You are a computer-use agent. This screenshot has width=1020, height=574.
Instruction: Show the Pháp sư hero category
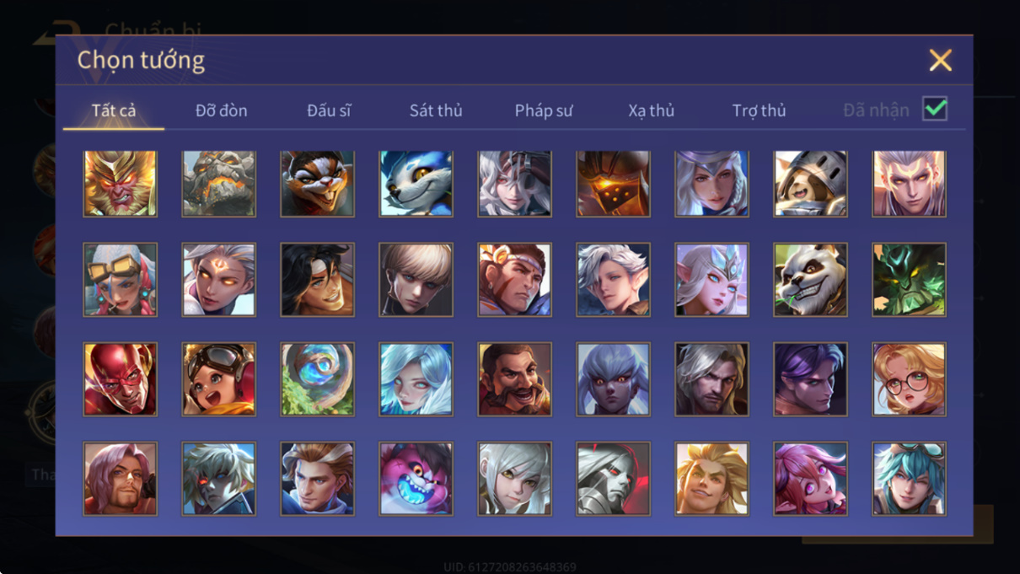tap(544, 110)
